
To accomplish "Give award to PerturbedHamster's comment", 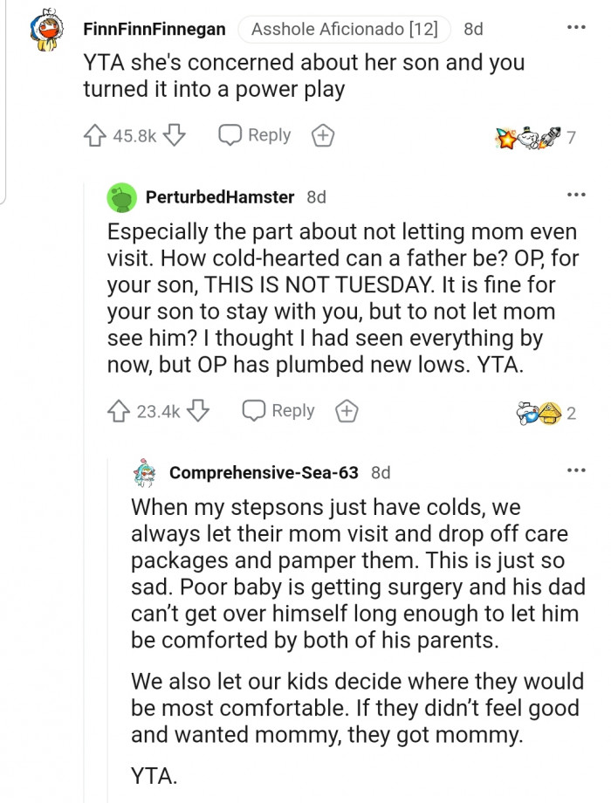I will [x=347, y=411].
